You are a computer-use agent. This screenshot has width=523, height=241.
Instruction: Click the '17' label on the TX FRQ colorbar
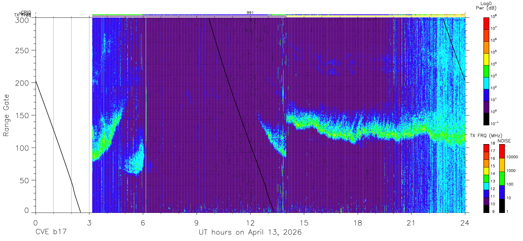(493, 151)
